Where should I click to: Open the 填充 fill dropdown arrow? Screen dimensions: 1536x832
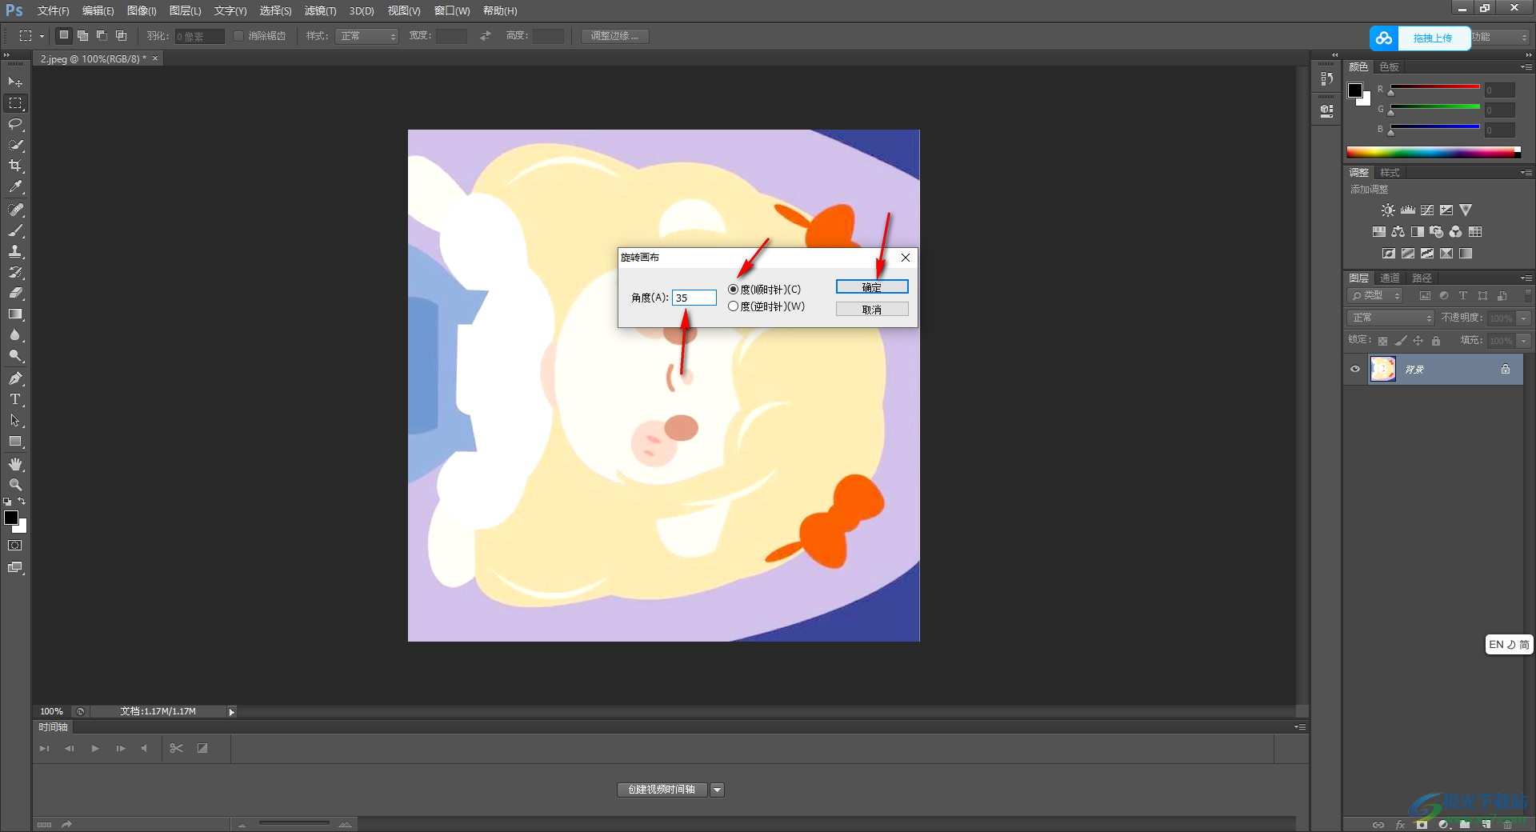(x=1524, y=341)
